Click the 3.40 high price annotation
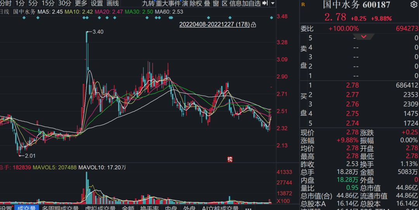 (98, 32)
